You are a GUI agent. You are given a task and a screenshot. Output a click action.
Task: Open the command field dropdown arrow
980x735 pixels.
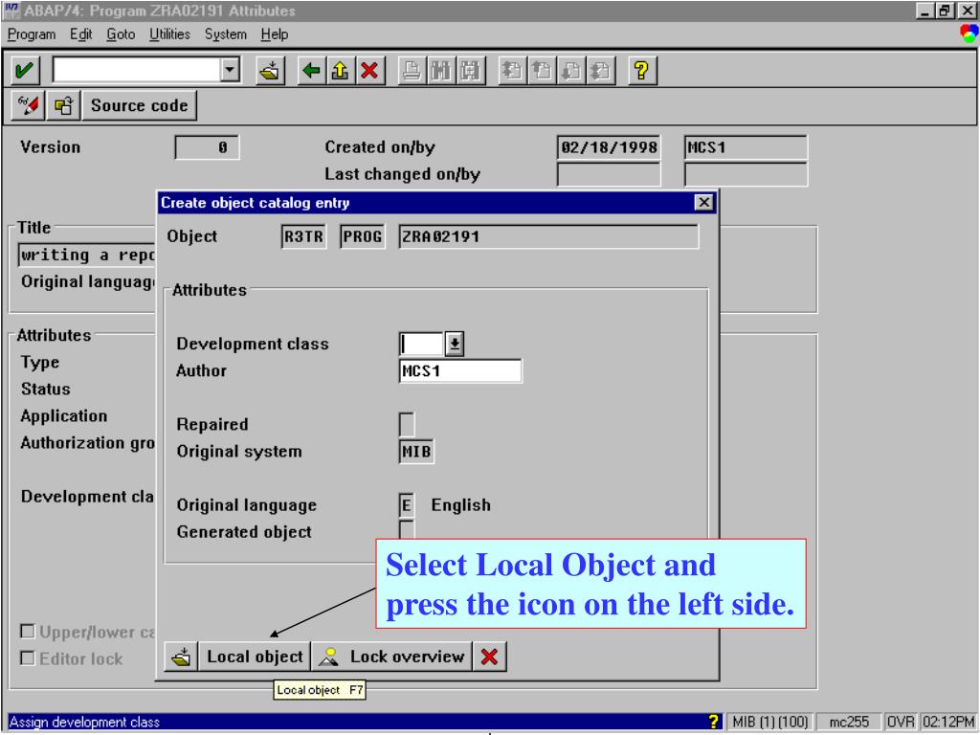click(x=230, y=69)
